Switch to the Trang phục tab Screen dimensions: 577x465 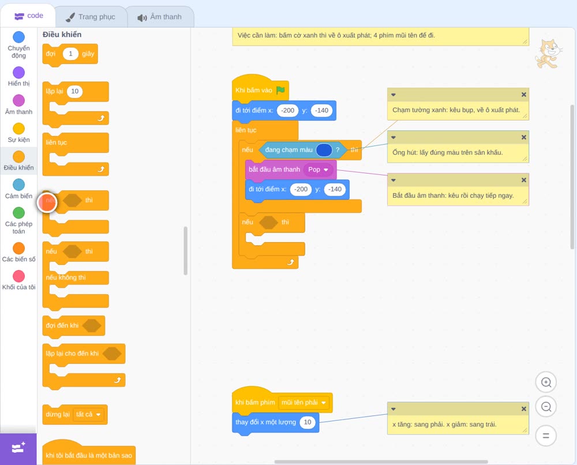[91, 17]
